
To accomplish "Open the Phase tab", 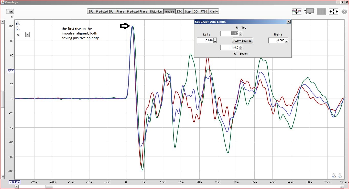I will (120, 11).
